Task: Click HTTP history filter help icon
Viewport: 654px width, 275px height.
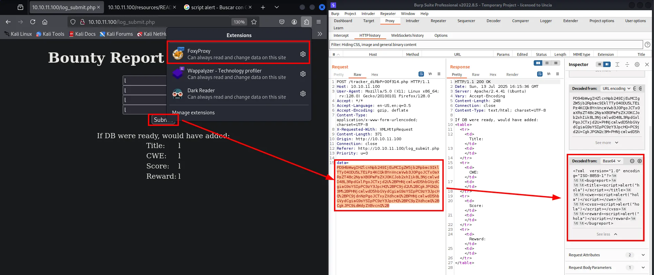Action: 648,45
